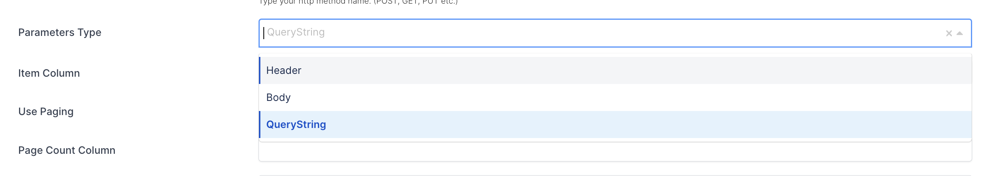Viewport: 996px width, 176px height.
Task: Click the Item Column label
Action: pos(49,73)
